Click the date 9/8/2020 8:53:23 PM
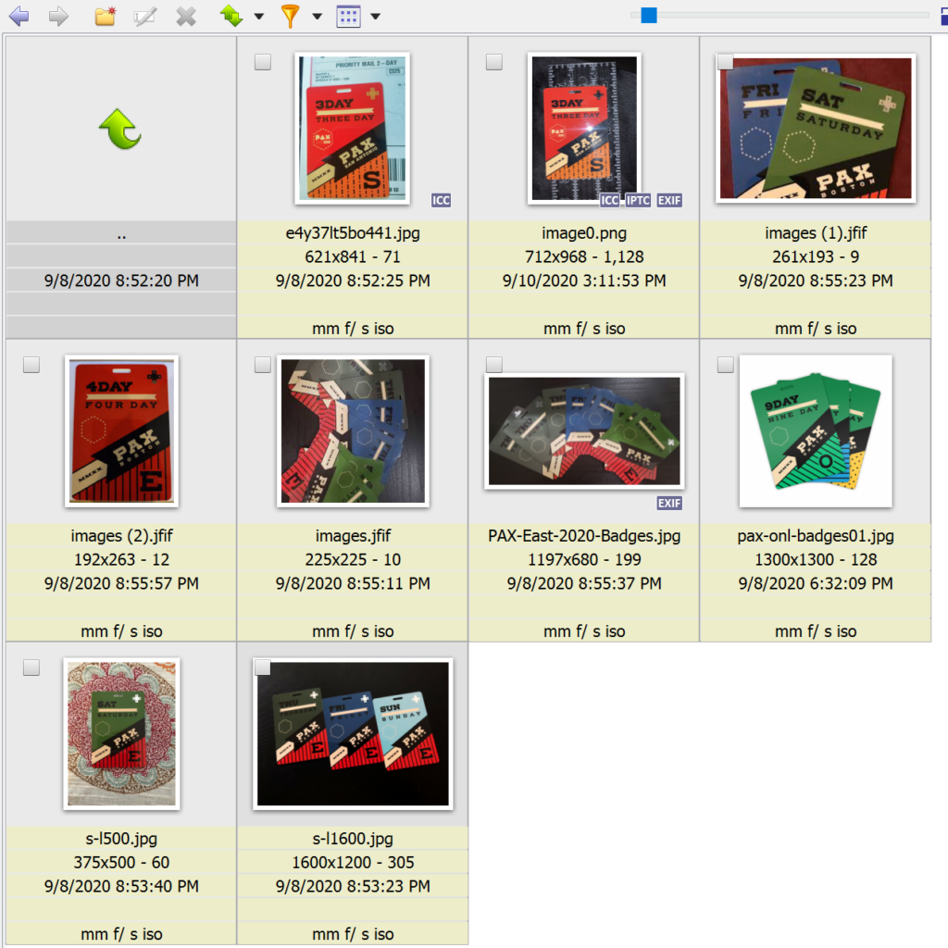Image resolution: width=948 pixels, height=948 pixels. pyautogui.click(x=353, y=886)
